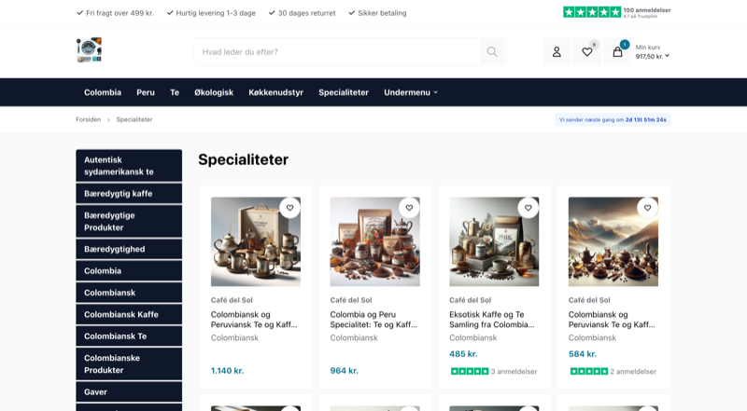The image size is (747, 411).
Task: Click the Fri fragt over 499 kr. text
Action: (x=120, y=13)
